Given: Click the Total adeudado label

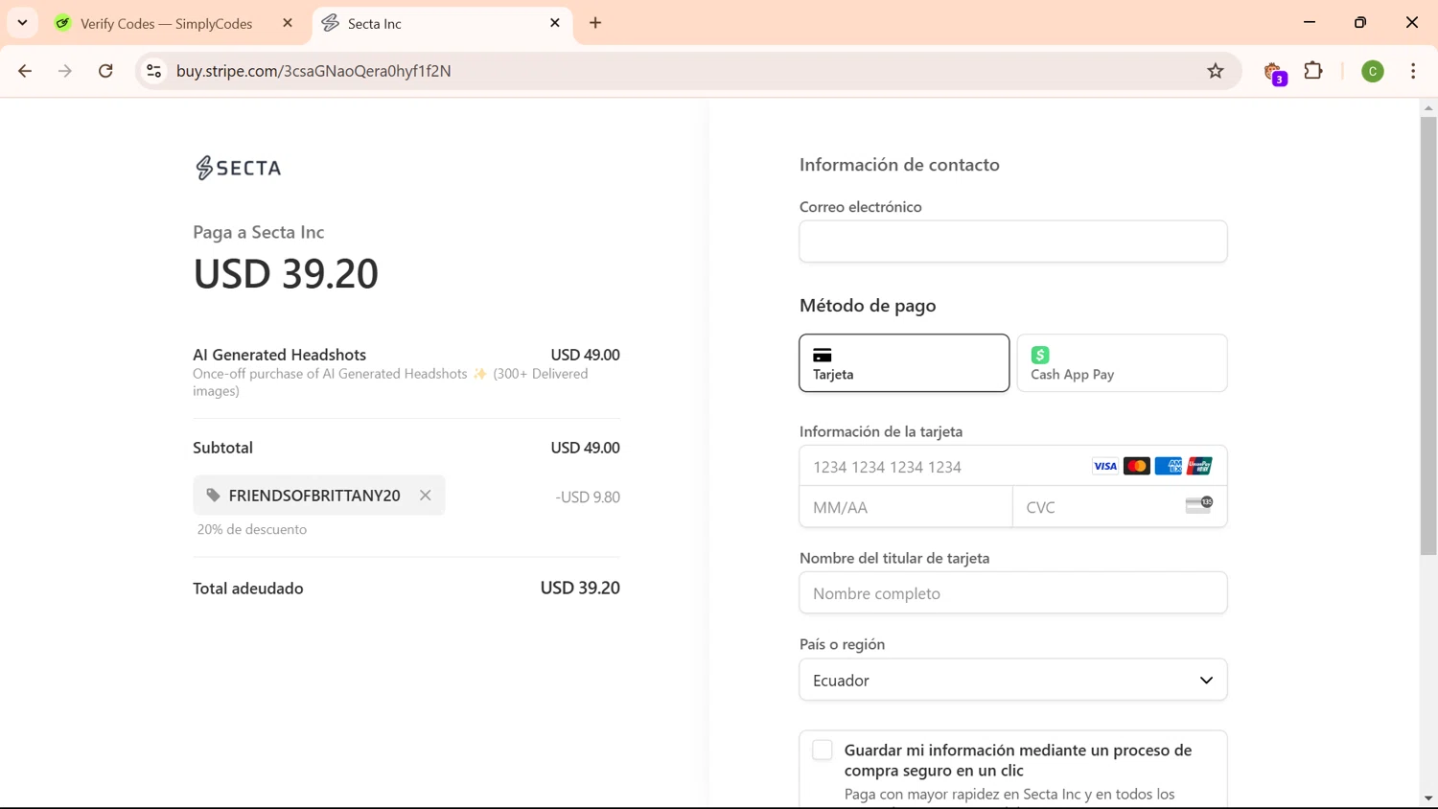Looking at the screenshot, I should (248, 589).
